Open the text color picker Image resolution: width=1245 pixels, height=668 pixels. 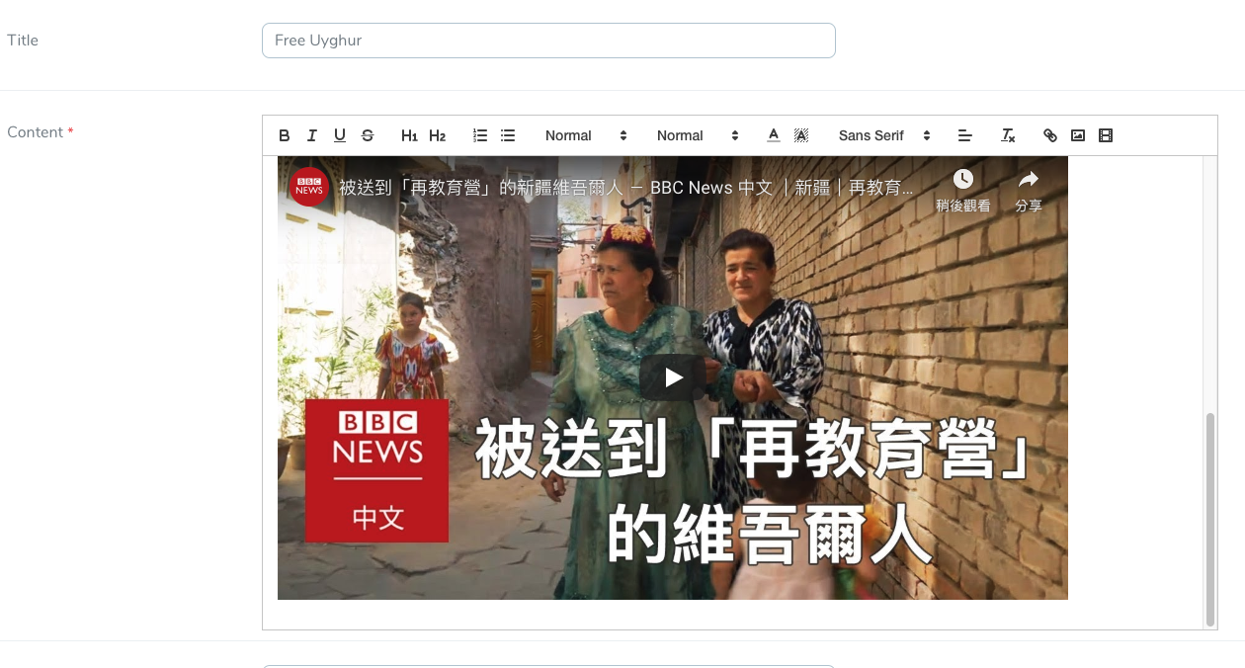click(x=774, y=135)
